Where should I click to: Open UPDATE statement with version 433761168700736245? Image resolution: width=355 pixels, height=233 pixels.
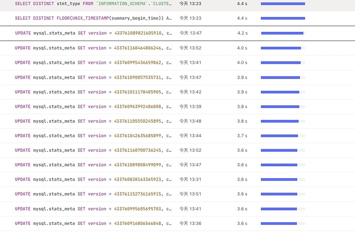(x=93, y=150)
